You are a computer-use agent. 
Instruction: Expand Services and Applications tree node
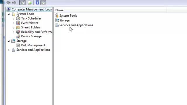coord(9,50)
